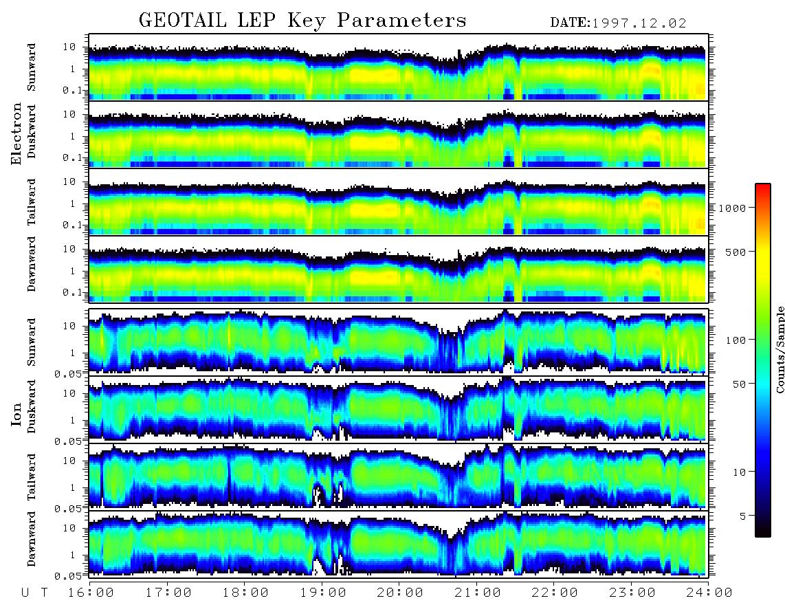Click the 20:00 time tick label
Viewport: 785px width, 605px height.
click(x=400, y=593)
